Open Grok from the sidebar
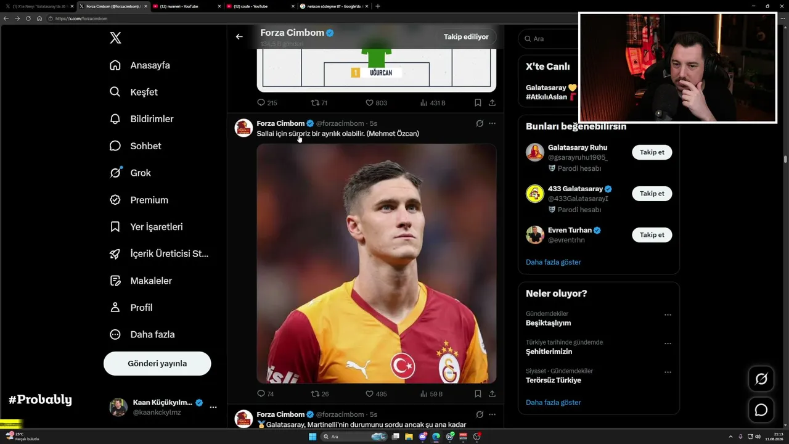 (x=130, y=173)
